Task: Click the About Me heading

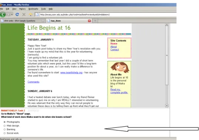Action: point(116,74)
